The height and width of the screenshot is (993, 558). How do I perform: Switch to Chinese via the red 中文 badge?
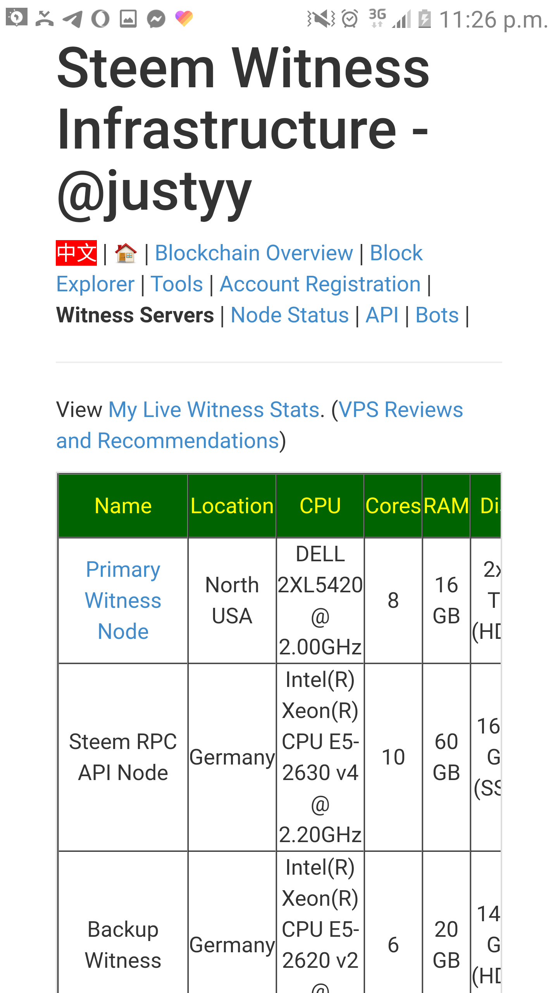tap(76, 253)
